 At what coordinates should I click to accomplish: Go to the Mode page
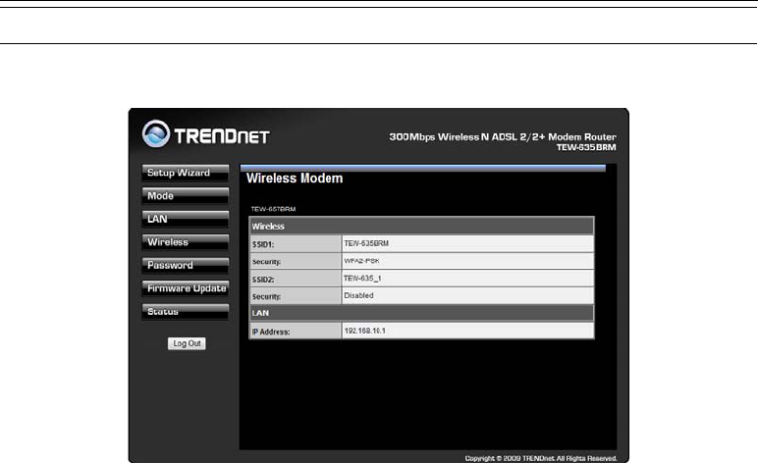coord(186,196)
